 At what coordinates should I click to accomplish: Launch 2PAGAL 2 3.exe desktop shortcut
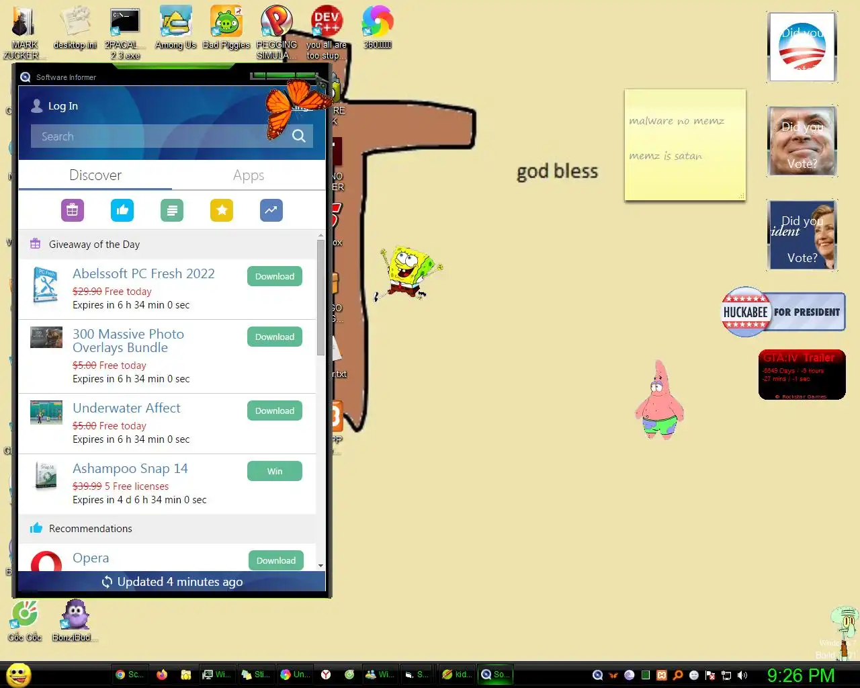(x=125, y=32)
